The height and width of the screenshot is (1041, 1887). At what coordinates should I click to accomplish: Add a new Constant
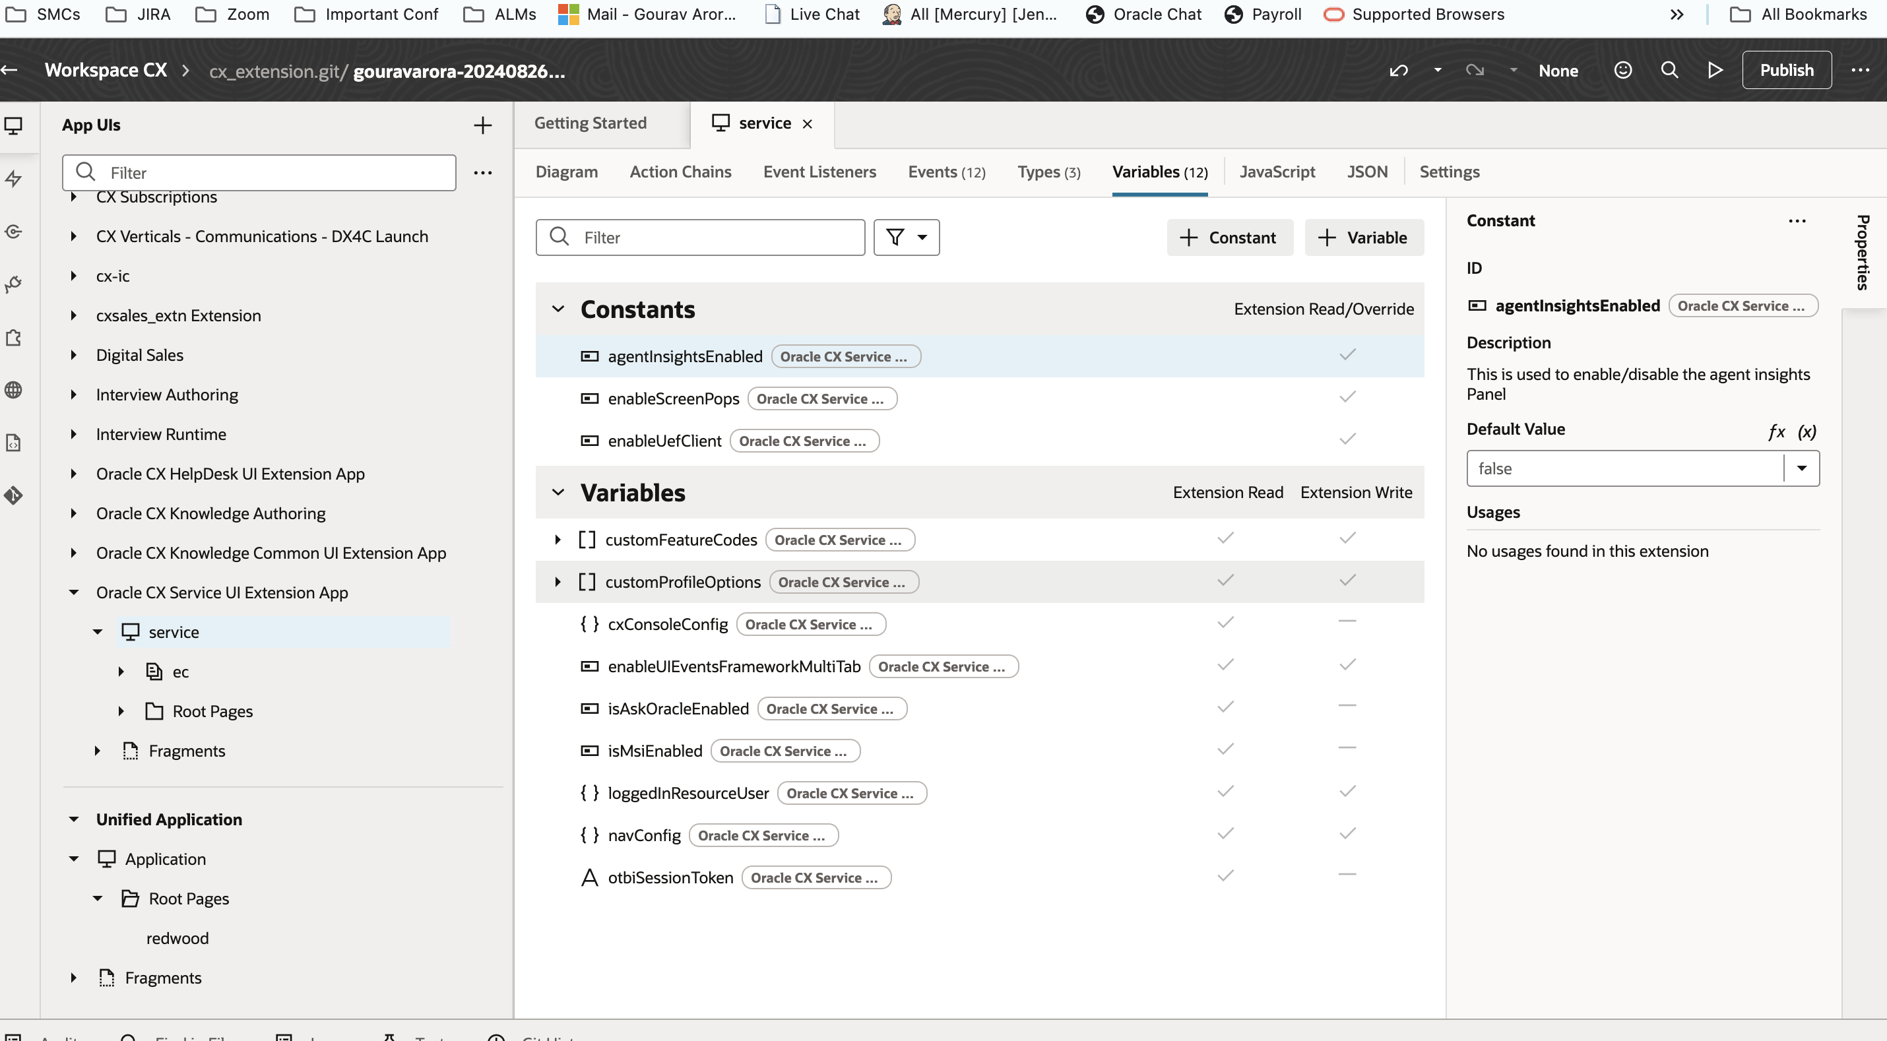click(x=1229, y=237)
